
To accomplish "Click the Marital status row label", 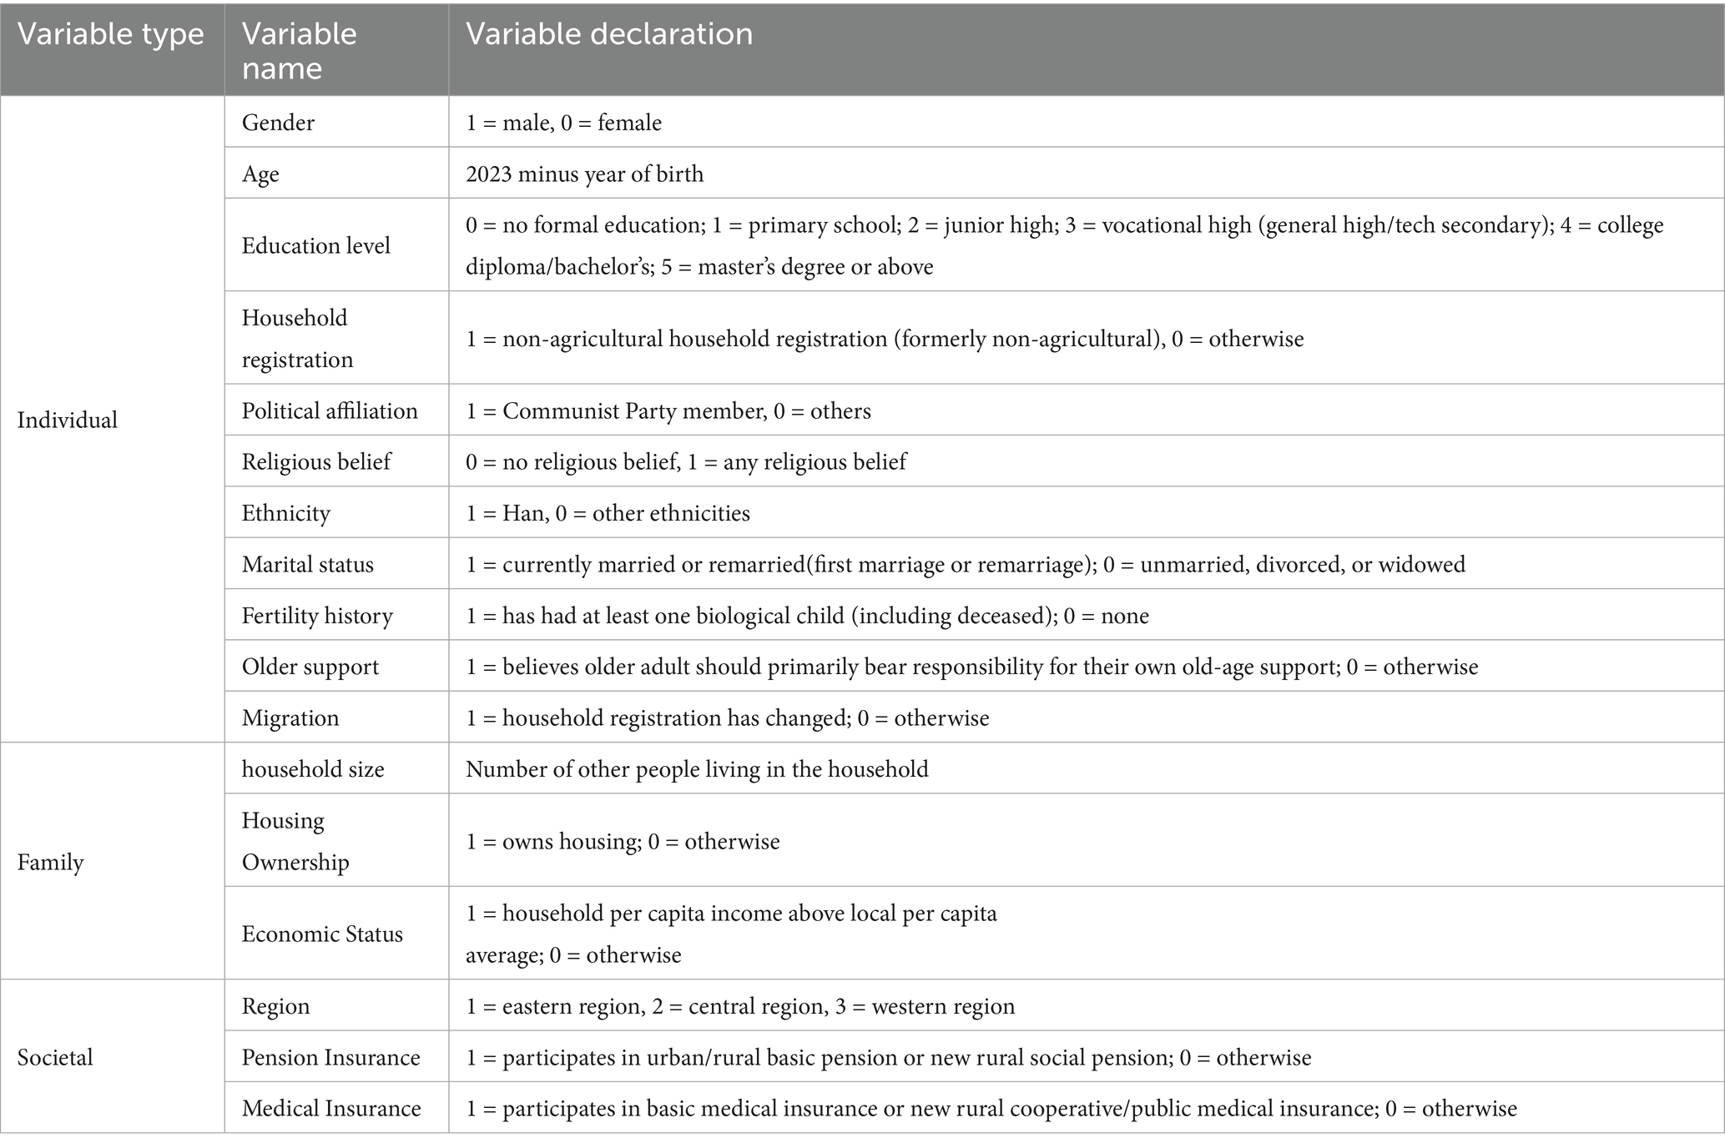I will (307, 564).
